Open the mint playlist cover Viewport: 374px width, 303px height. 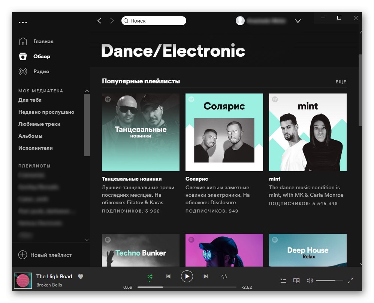[x=308, y=132]
